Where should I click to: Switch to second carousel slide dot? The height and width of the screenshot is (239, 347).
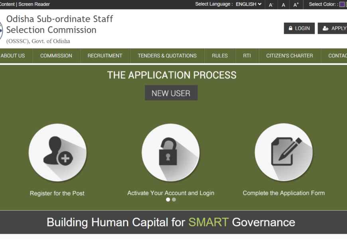[x=174, y=200]
